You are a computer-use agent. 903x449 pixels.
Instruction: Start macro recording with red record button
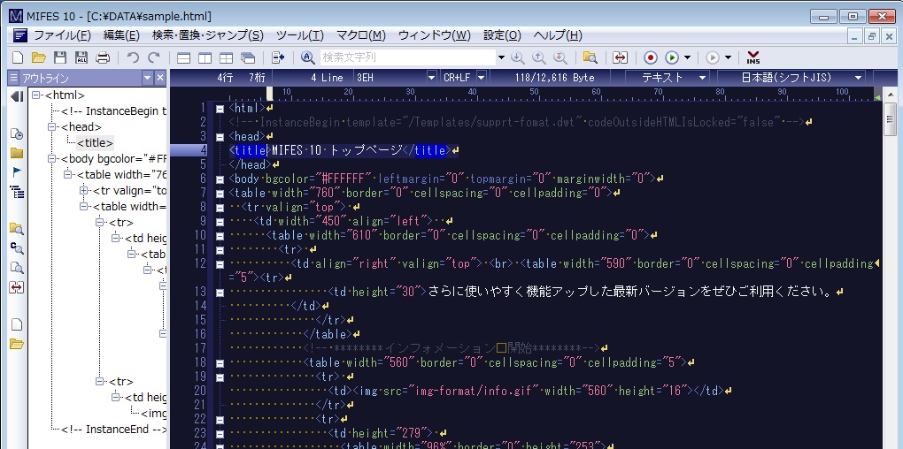pyautogui.click(x=651, y=57)
